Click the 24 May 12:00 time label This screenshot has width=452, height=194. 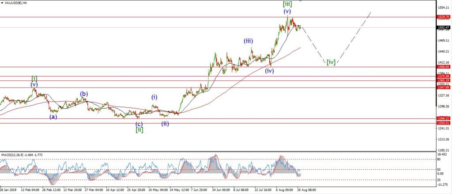point(180,190)
